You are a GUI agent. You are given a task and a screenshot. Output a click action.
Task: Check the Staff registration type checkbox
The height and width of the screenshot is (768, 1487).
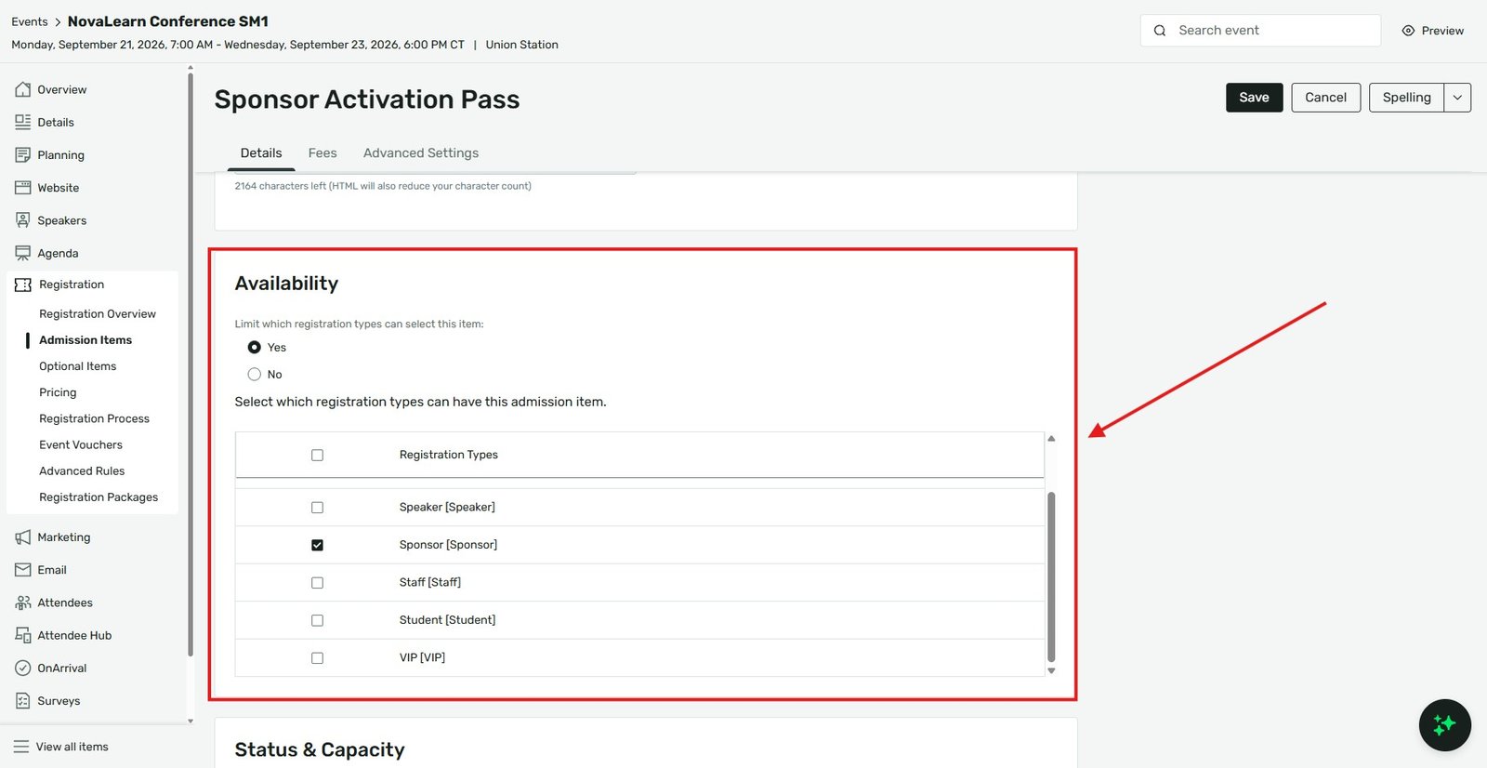point(317,583)
